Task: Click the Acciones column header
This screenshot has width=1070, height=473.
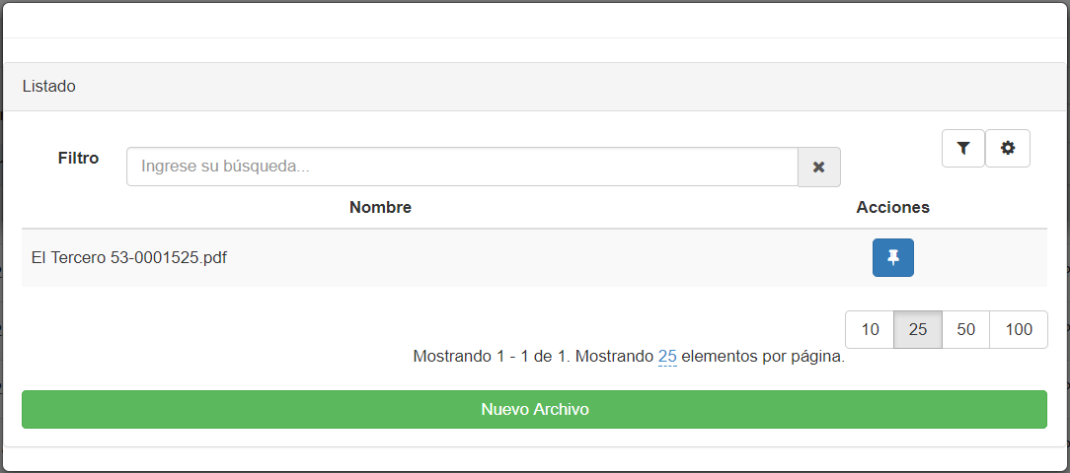Action: (892, 207)
